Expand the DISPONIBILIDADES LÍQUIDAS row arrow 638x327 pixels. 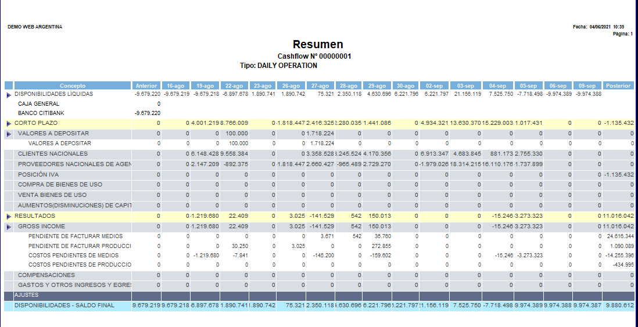9,95
